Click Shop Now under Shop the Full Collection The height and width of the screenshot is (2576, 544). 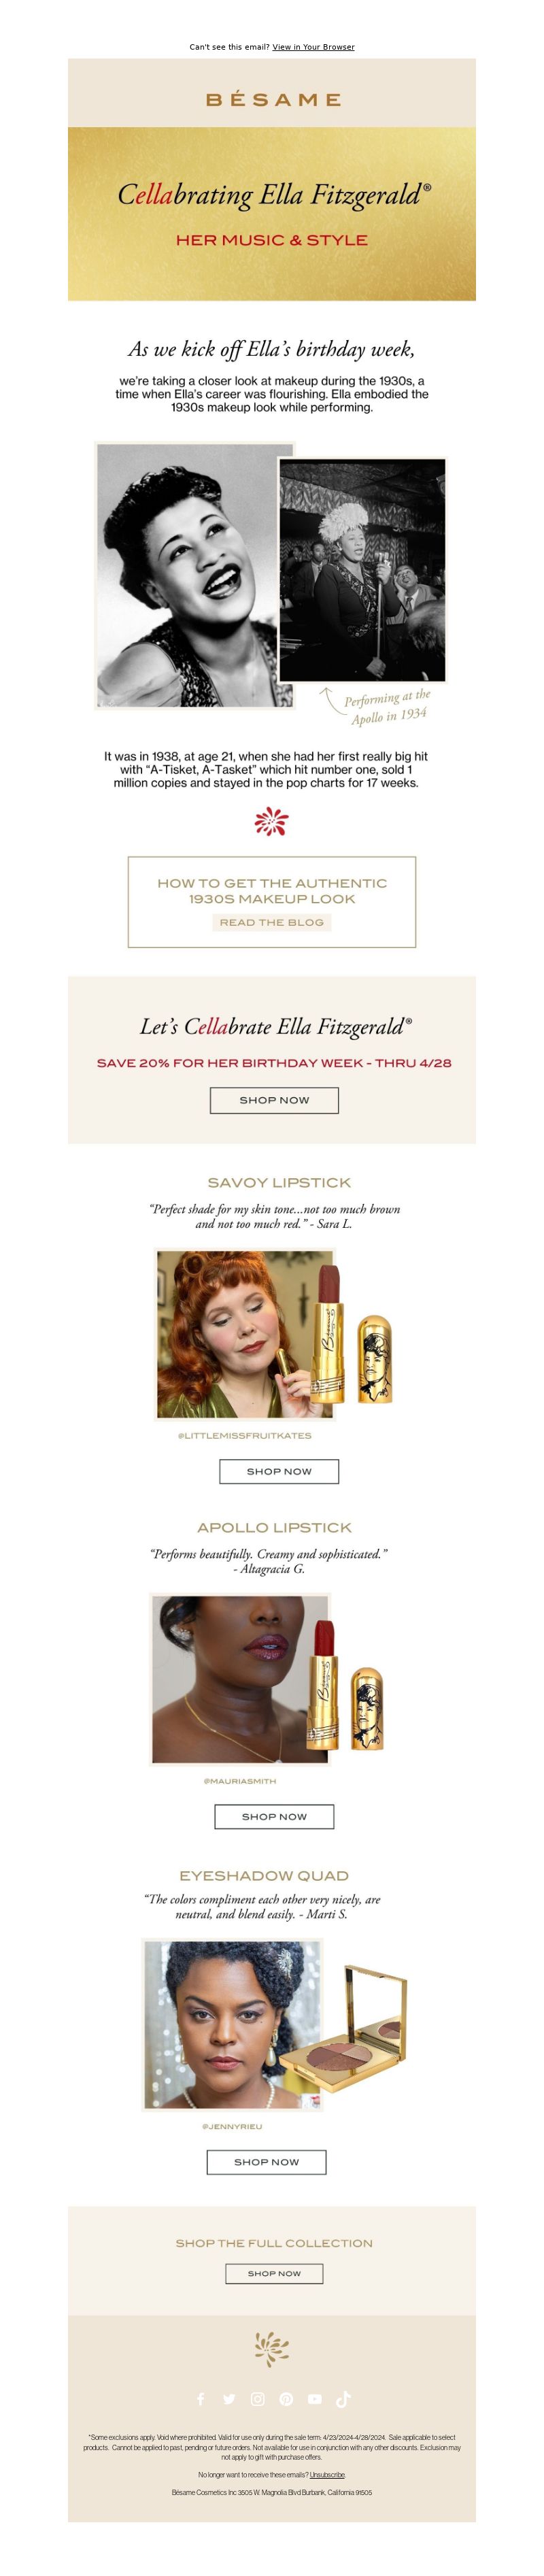pyautogui.click(x=274, y=2273)
